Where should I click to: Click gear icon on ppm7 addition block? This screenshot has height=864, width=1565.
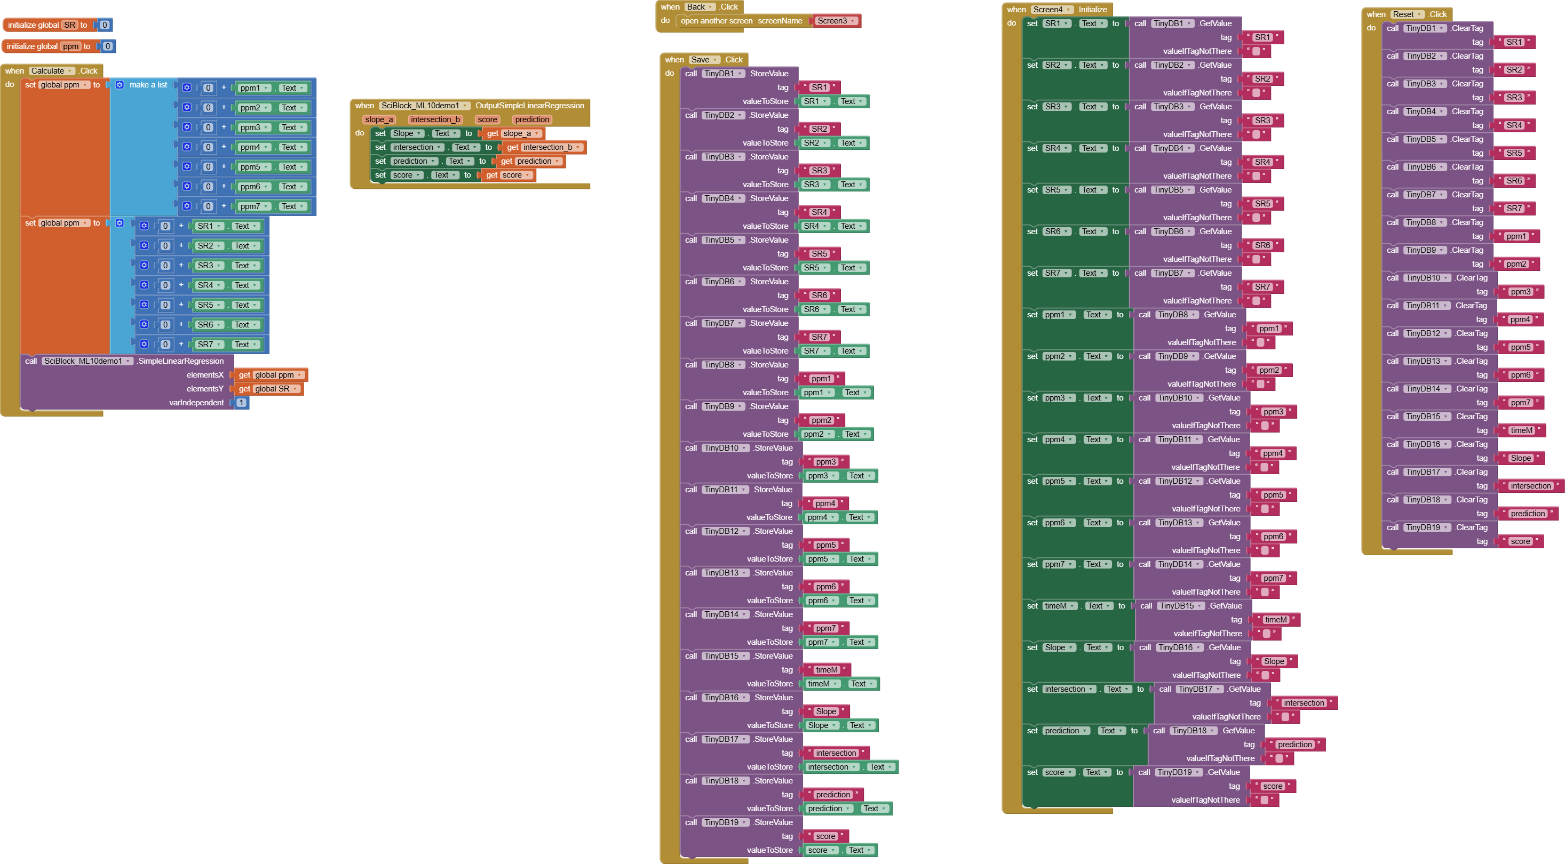click(187, 206)
